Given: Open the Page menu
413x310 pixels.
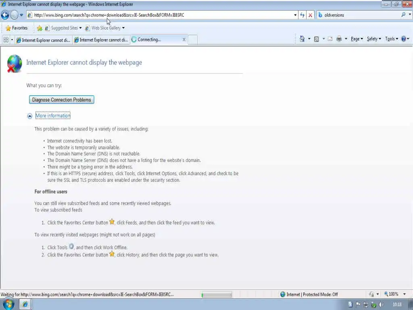Looking at the screenshot, I should [357, 39].
